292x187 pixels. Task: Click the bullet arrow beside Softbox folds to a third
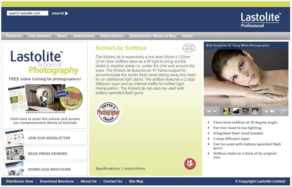209,153
